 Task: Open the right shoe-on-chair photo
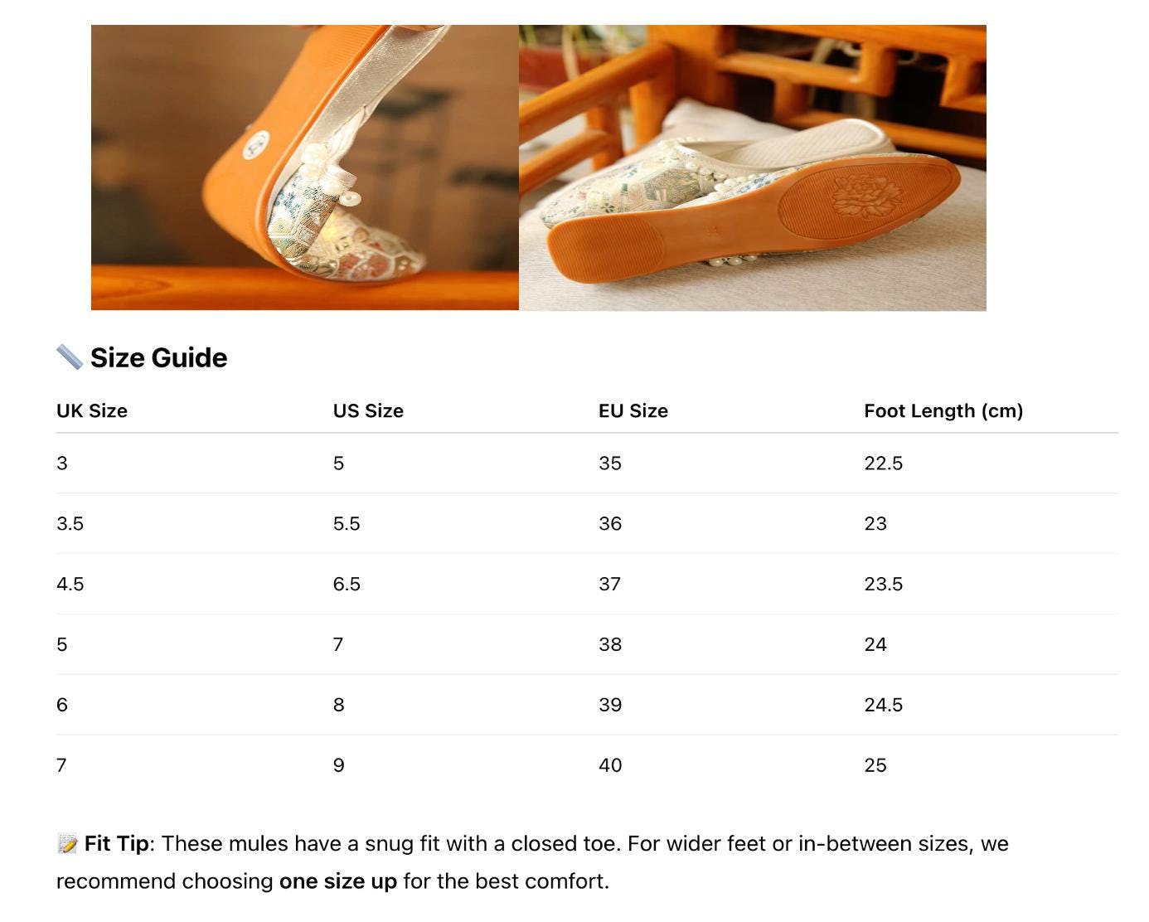(752, 167)
